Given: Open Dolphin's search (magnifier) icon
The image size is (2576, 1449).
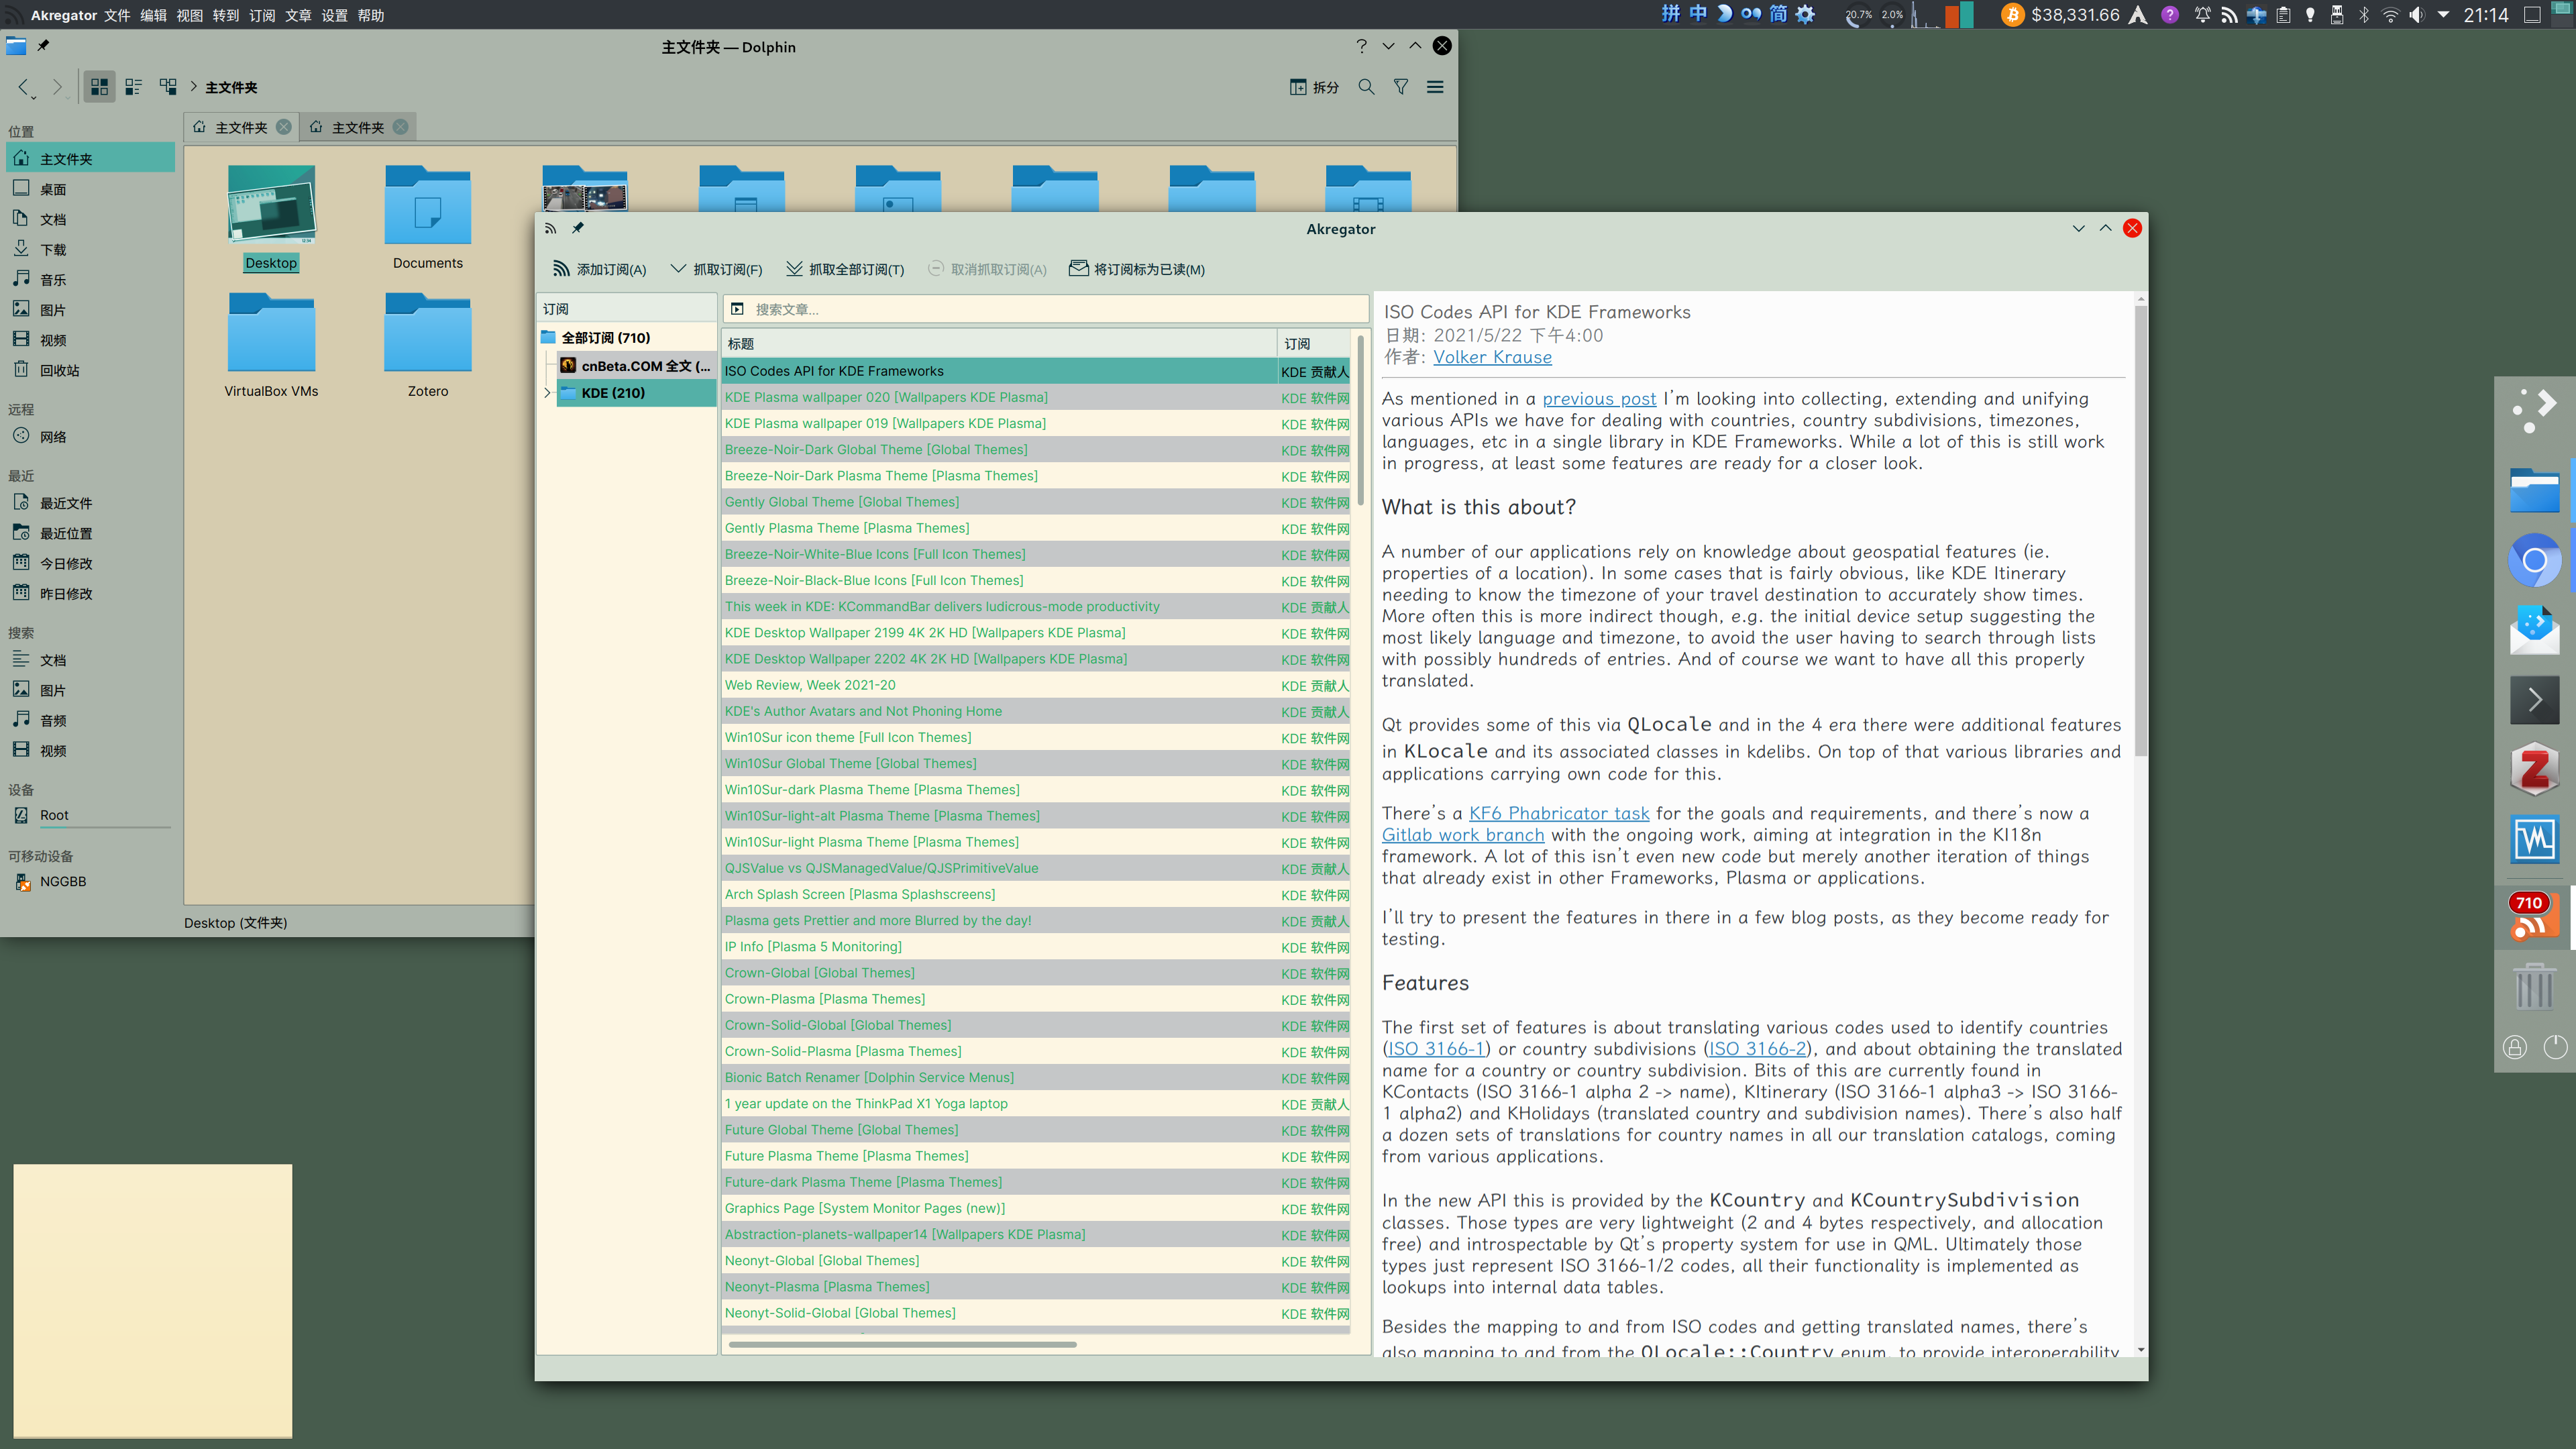Looking at the screenshot, I should click(1366, 87).
